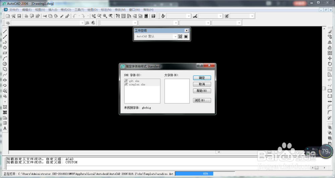Click the 大字体(B) list box
This screenshot has width=335, height=178.
tap(177, 91)
